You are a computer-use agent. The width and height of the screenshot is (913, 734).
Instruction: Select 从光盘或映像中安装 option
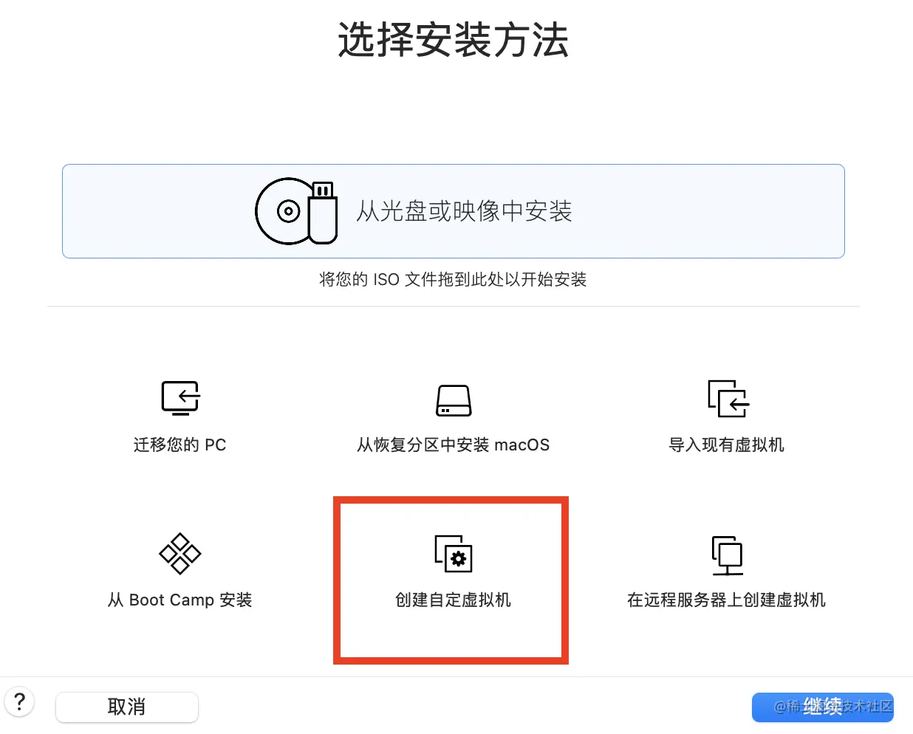(x=464, y=211)
